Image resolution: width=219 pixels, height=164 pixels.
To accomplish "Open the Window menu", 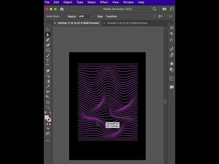I will click(128, 2).
